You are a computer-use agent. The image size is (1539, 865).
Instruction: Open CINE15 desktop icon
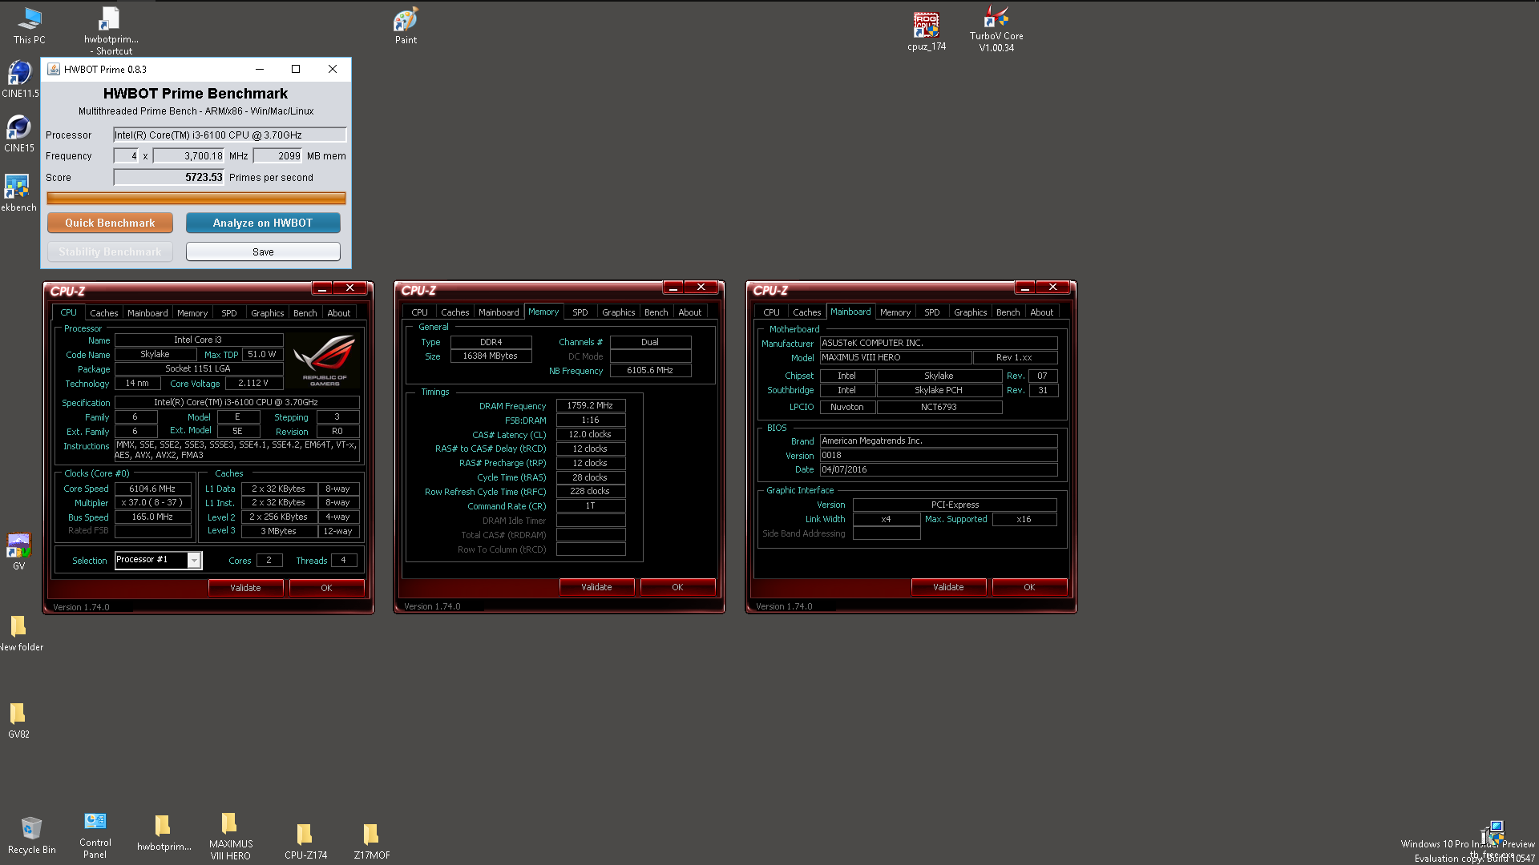pyautogui.click(x=19, y=133)
